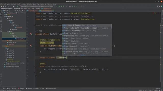Open the File menu

[2, 4]
